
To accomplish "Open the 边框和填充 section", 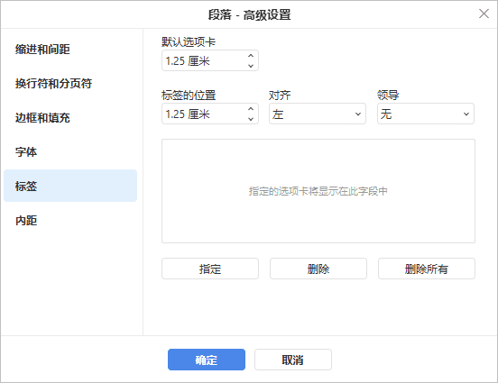I will point(70,118).
